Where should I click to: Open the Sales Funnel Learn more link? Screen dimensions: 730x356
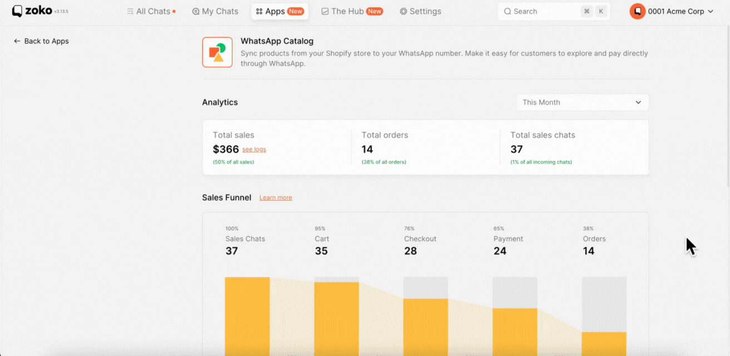point(275,197)
